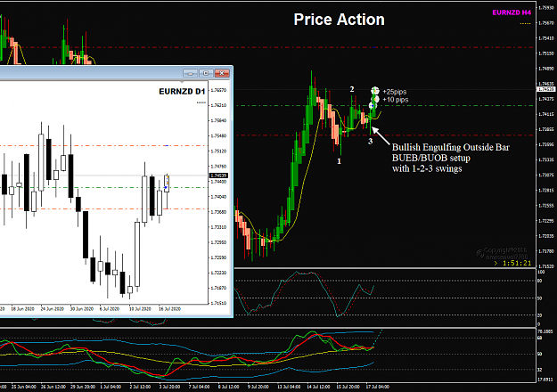Select the BUEB/BUOB setup text line
This screenshot has width=557, height=392.
[x=430, y=158]
